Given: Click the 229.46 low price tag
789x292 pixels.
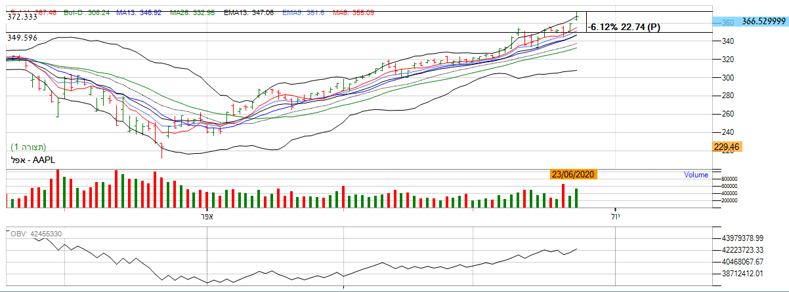Looking at the screenshot, I should point(726,147).
